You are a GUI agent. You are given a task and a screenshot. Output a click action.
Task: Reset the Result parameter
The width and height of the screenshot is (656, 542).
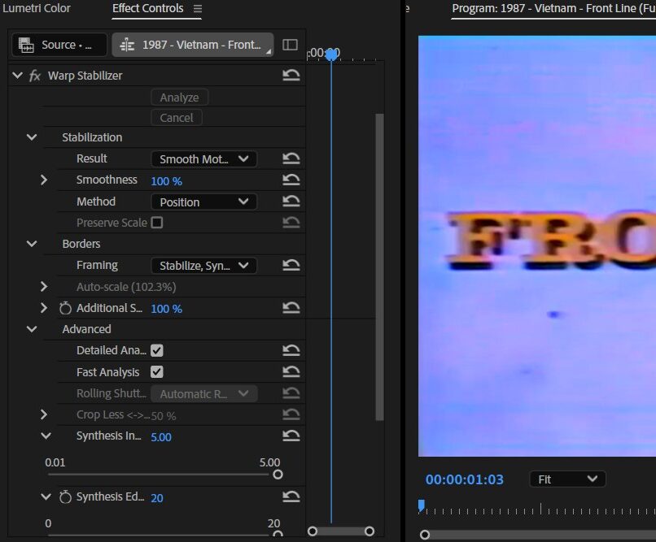(291, 158)
